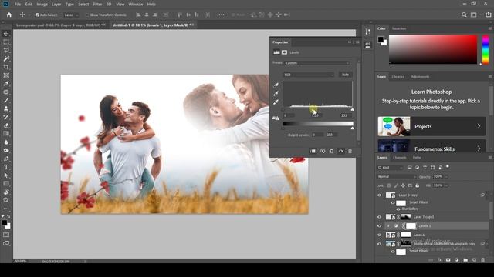494x277 pixels.
Task: Click the clip-to-layer icon in Properties footer
Action: click(313, 151)
